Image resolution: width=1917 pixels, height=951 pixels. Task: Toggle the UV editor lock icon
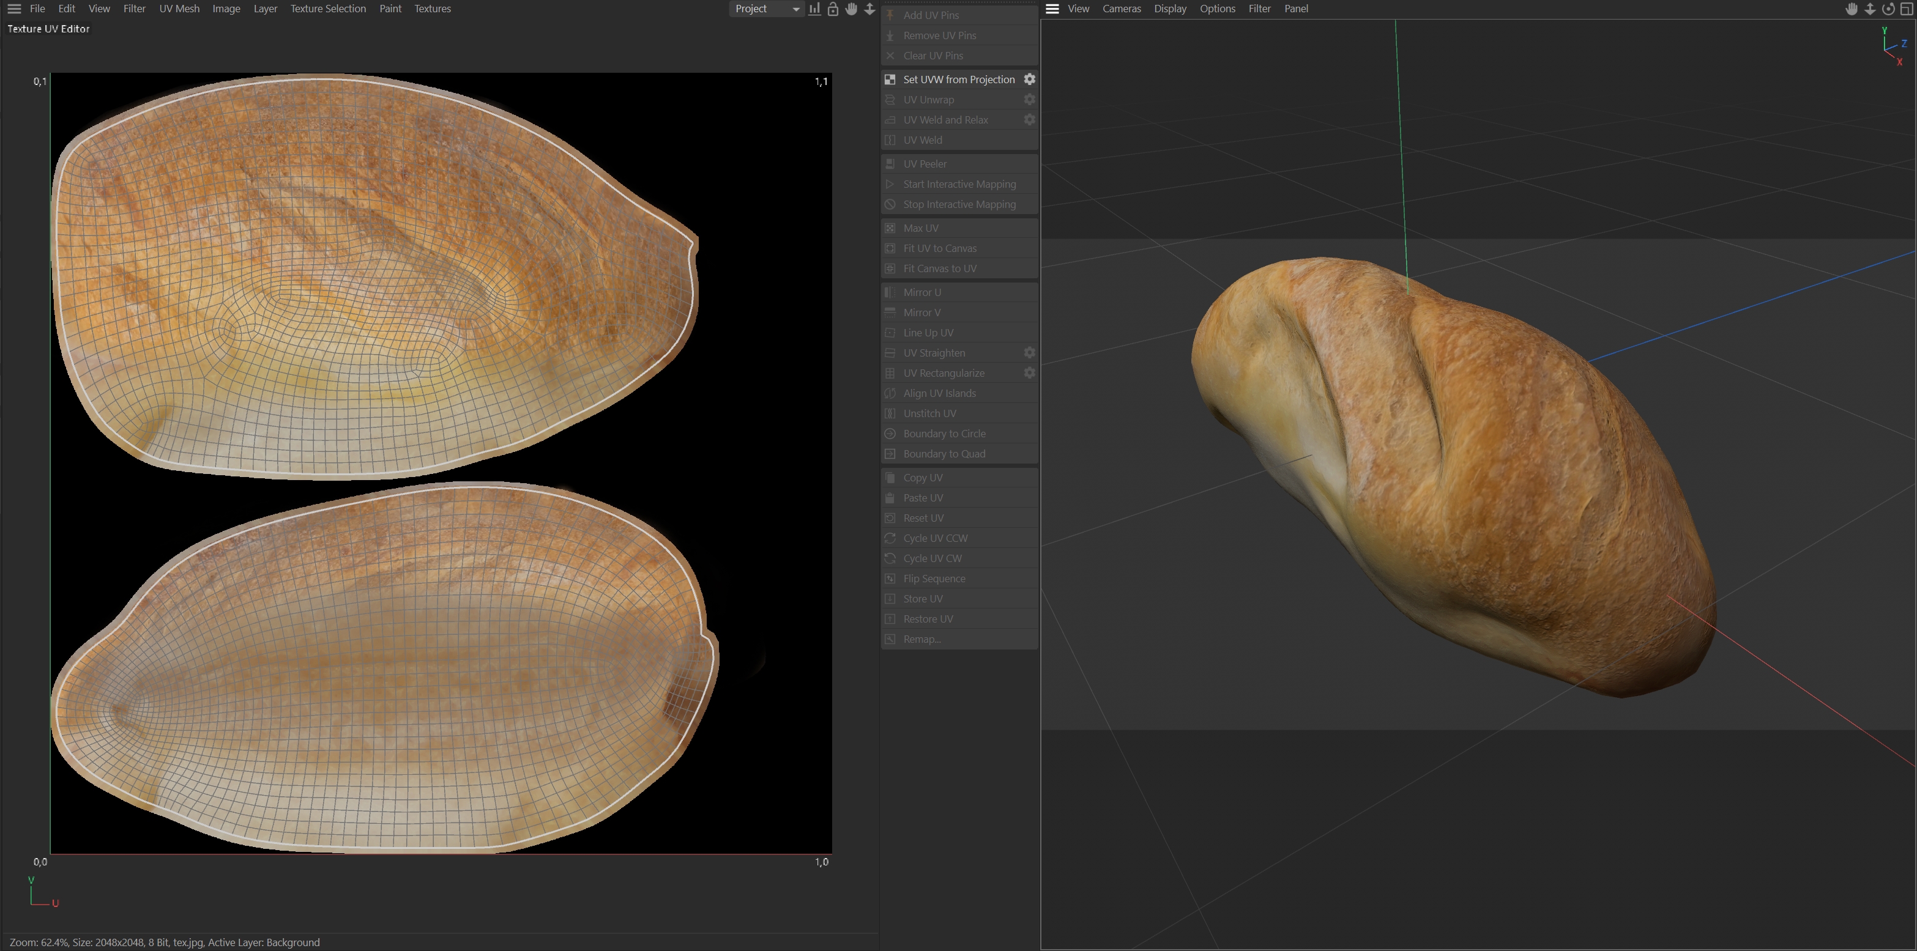(833, 9)
